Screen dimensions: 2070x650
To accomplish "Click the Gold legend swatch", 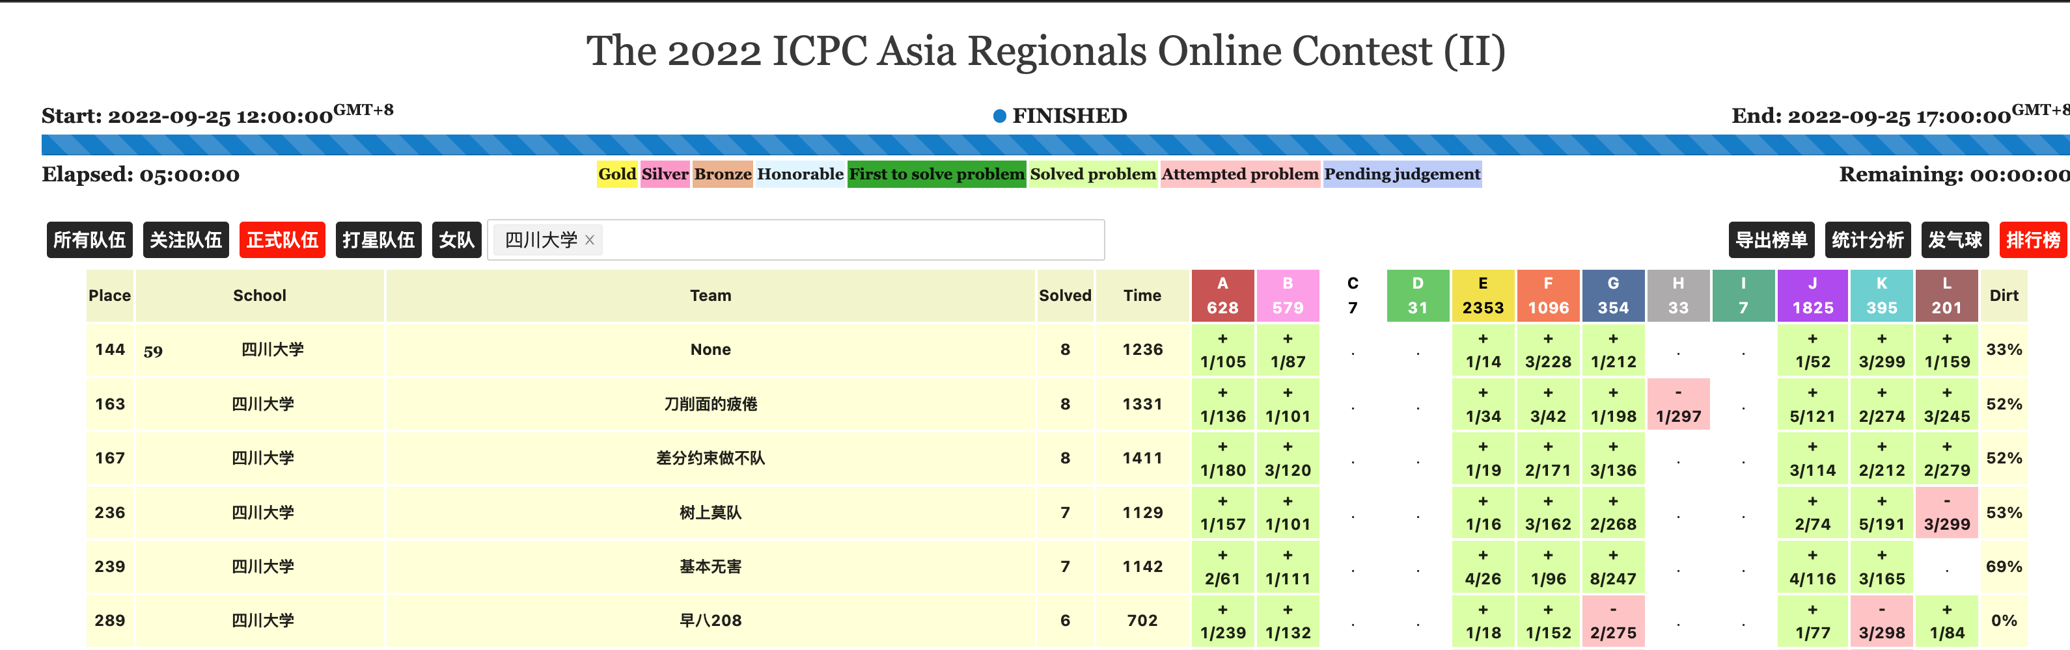I will [617, 174].
